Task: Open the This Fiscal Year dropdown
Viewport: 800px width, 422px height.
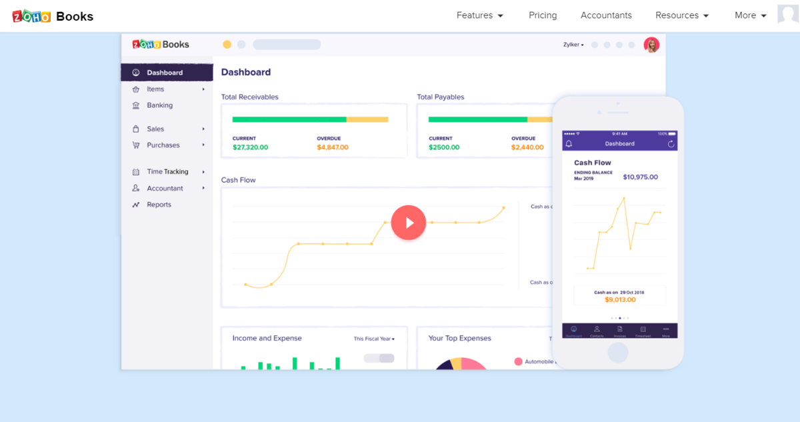Action: click(374, 339)
